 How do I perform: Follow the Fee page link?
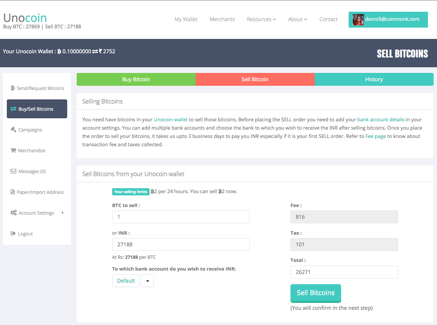[x=375, y=136]
